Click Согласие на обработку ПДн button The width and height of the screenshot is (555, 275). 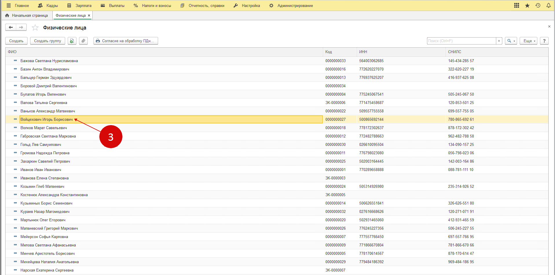click(126, 41)
